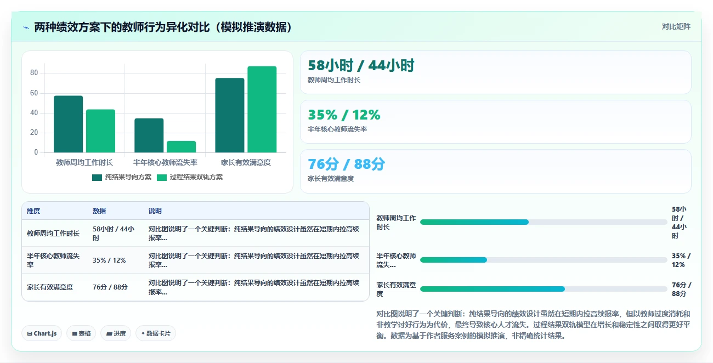Click the 58小时 / 44小时 value beside progress bar

pos(679,222)
